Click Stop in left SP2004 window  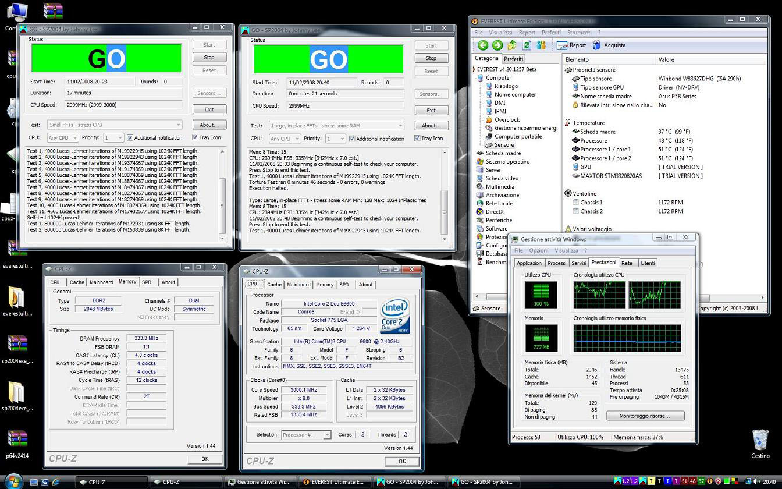pyautogui.click(x=209, y=58)
